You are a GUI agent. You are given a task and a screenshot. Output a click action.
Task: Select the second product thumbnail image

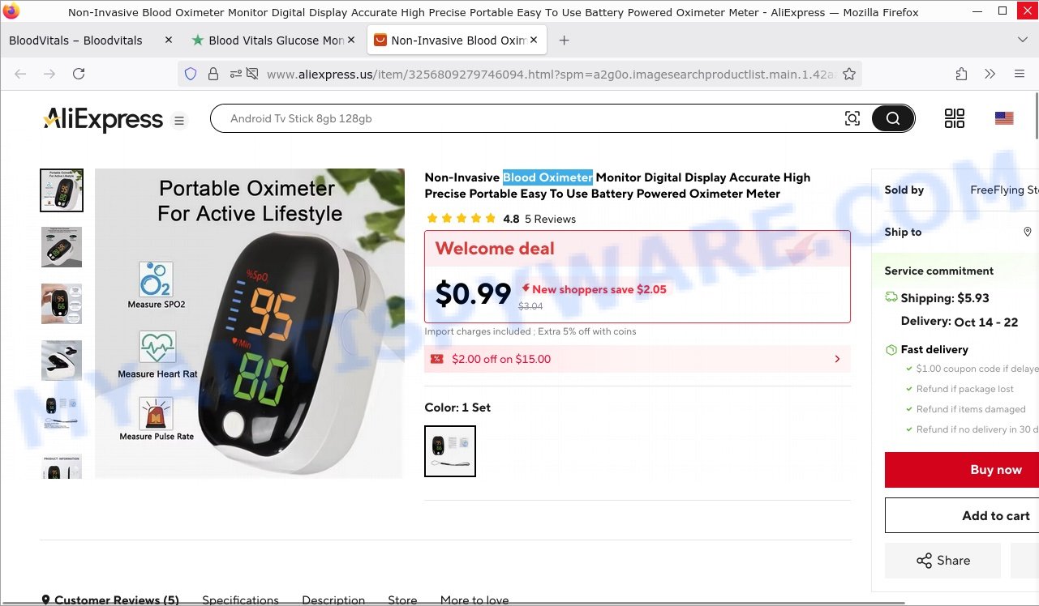coord(62,247)
